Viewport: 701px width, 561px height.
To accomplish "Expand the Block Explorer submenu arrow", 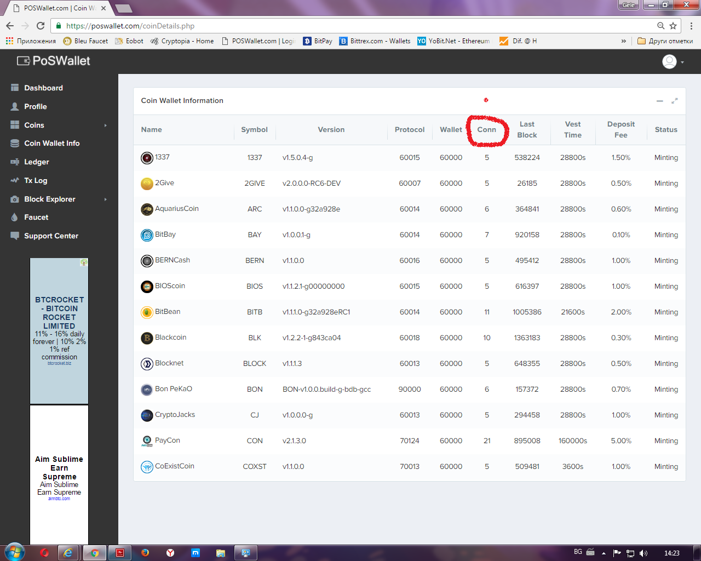I will [106, 199].
